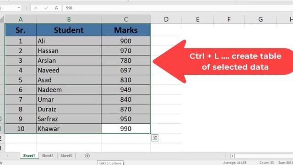The image size is (293, 165).
Task: Click the marks cell '697'
Action: 126,70
